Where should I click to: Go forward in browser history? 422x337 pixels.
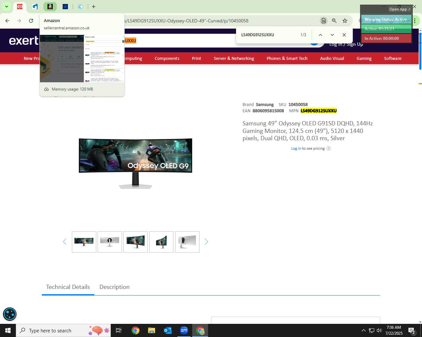click(x=19, y=21)
